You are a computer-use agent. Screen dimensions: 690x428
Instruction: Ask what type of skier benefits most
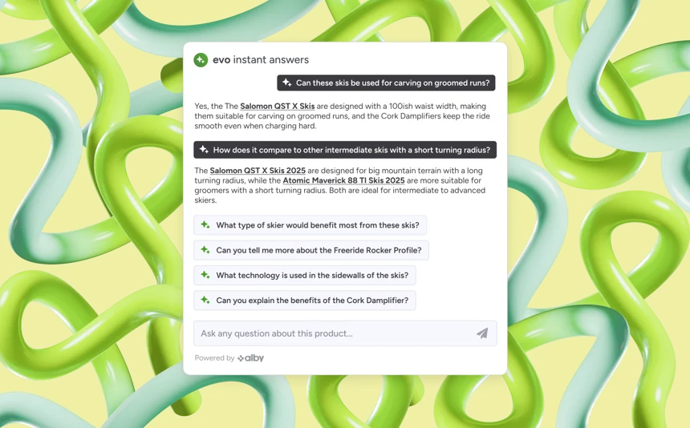(310, 225)
